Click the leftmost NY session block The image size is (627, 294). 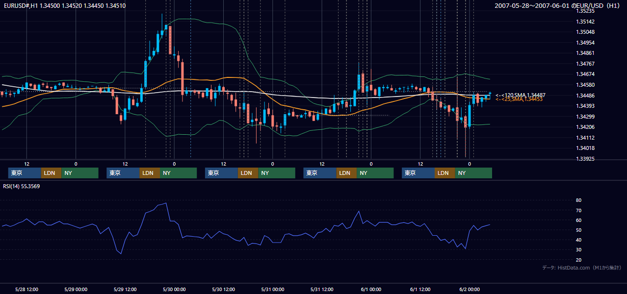[x=80, y=173]
